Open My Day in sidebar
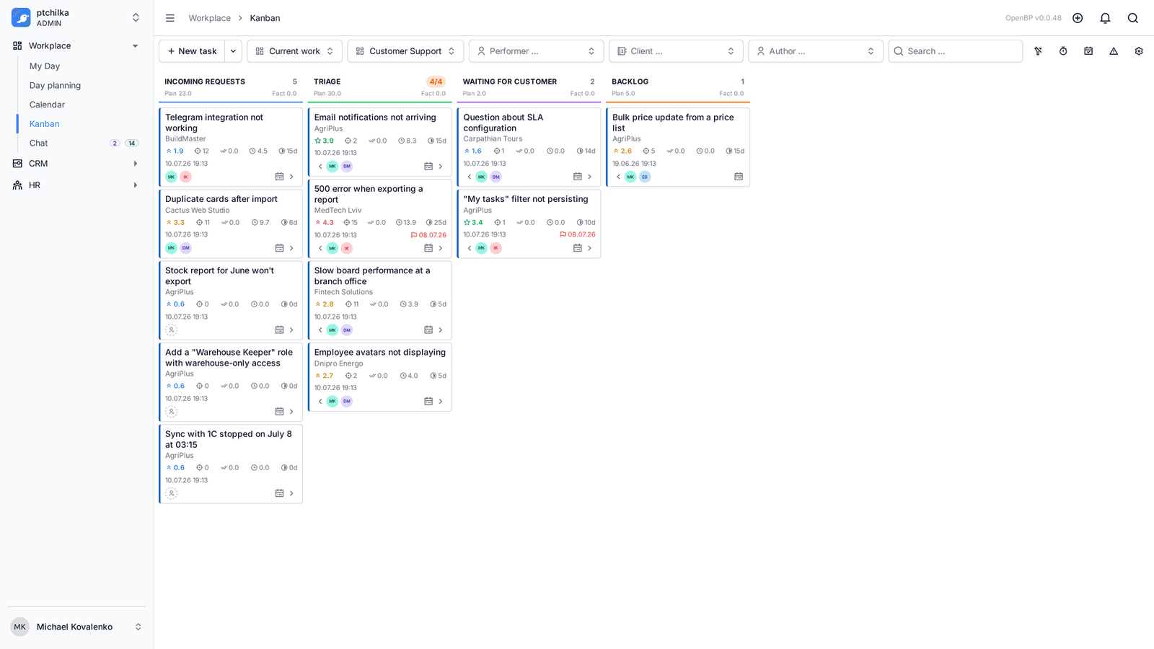 pos(45,66)
